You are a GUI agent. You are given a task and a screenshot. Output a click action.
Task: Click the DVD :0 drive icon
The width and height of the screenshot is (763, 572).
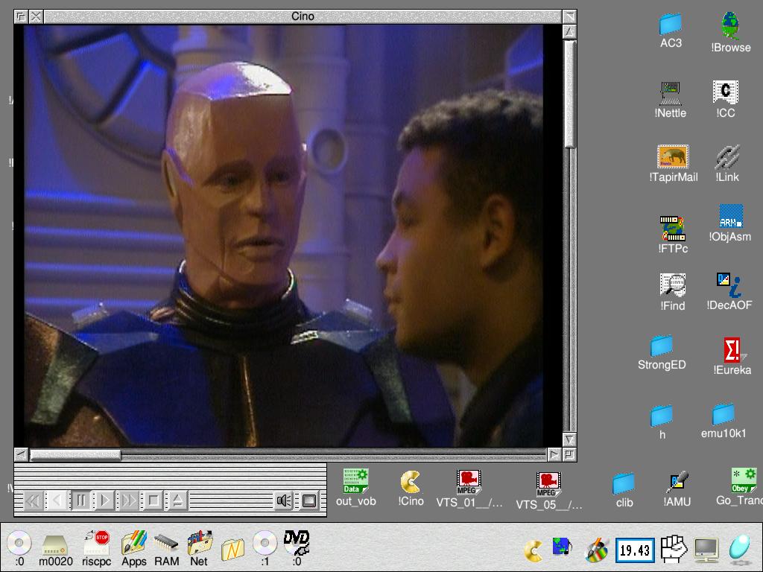[297, 548]
